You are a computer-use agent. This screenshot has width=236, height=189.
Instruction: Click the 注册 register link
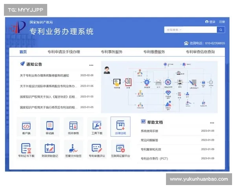point(222,22)
